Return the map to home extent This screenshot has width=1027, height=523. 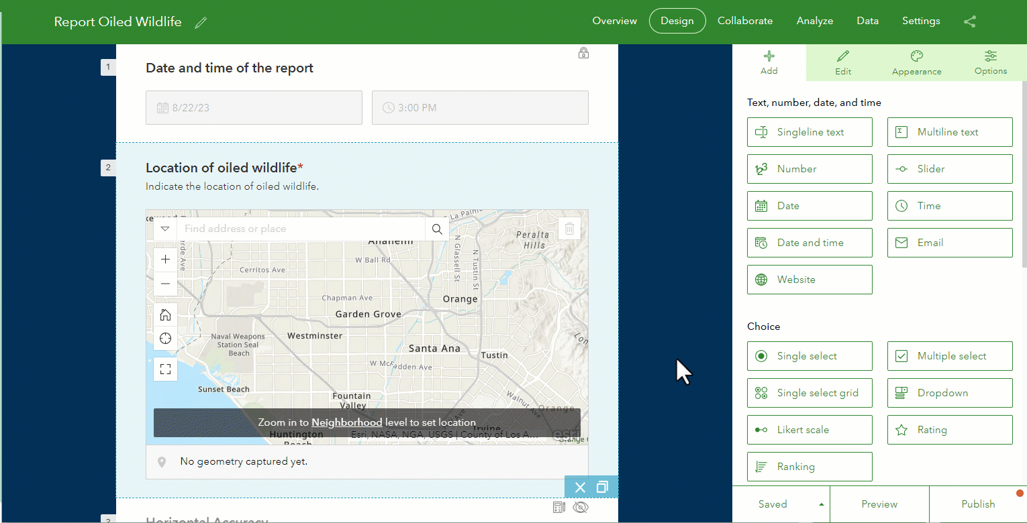tap(165, 314)
